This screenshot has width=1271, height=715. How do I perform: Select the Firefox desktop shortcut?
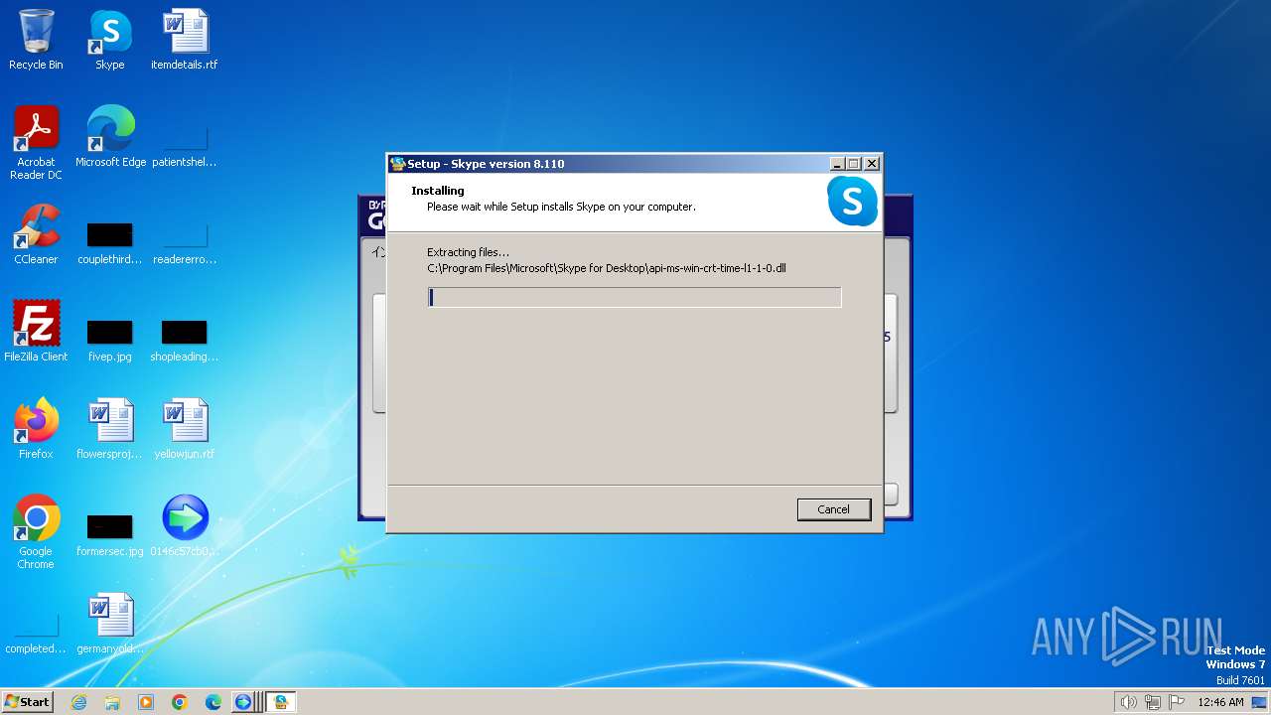tap(36, 429)
